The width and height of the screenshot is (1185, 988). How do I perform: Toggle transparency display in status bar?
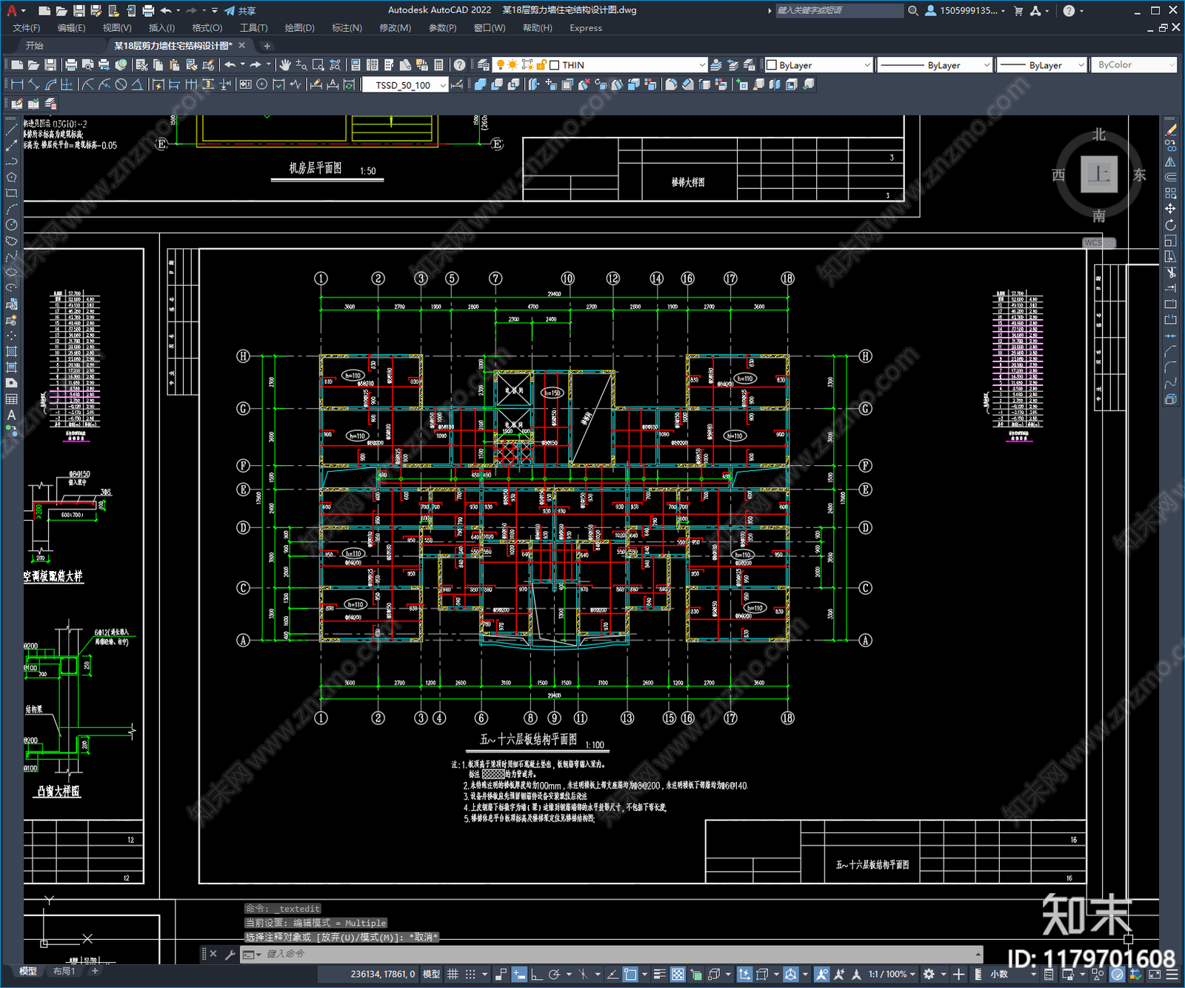[x=678, y=974]
